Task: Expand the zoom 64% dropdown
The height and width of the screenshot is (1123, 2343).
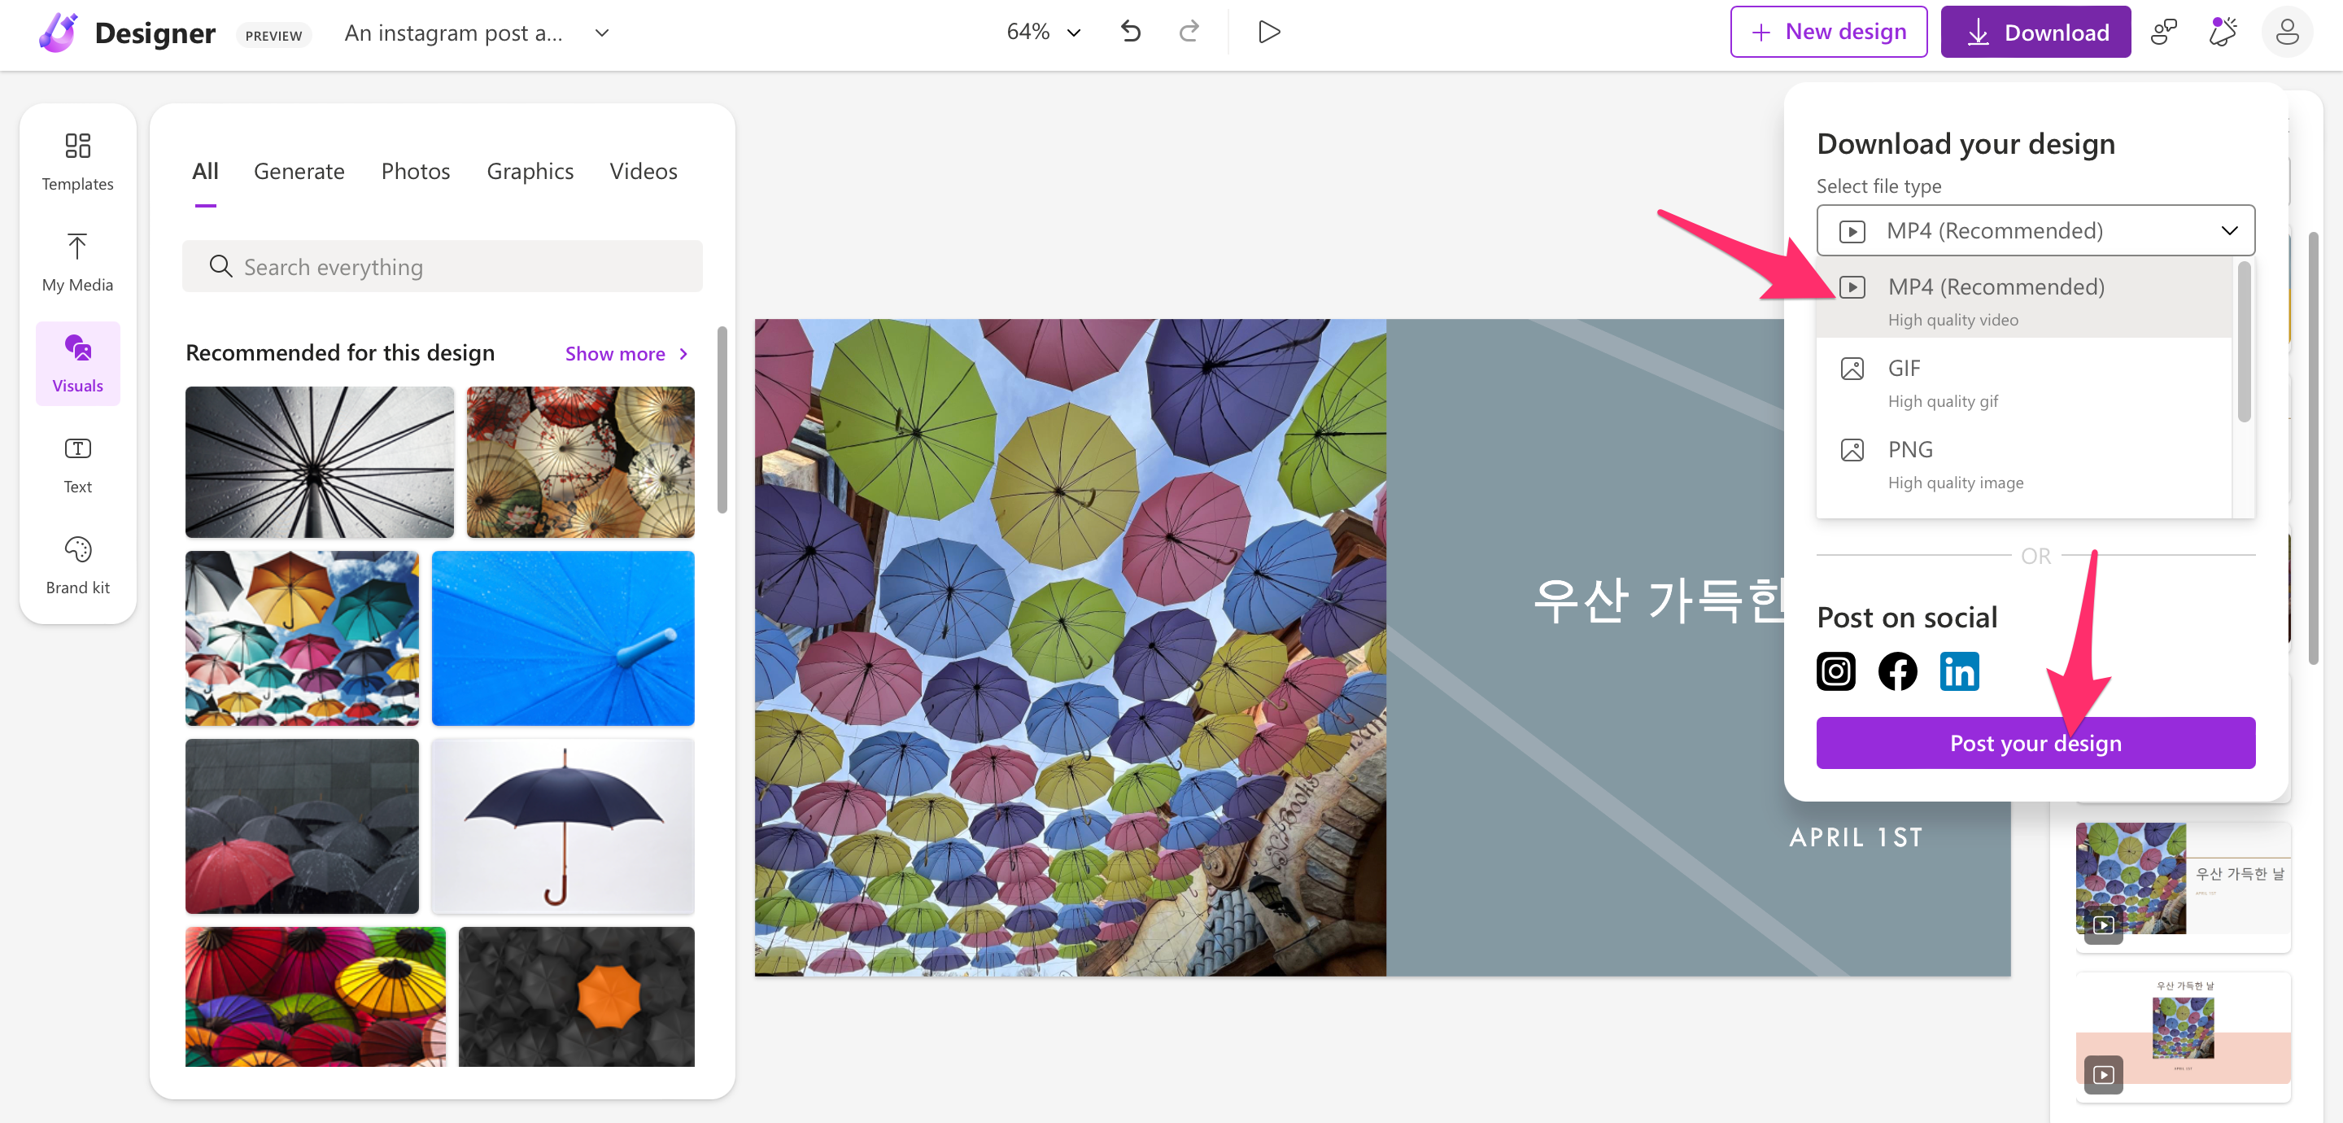Action: tap(1043, 32)
